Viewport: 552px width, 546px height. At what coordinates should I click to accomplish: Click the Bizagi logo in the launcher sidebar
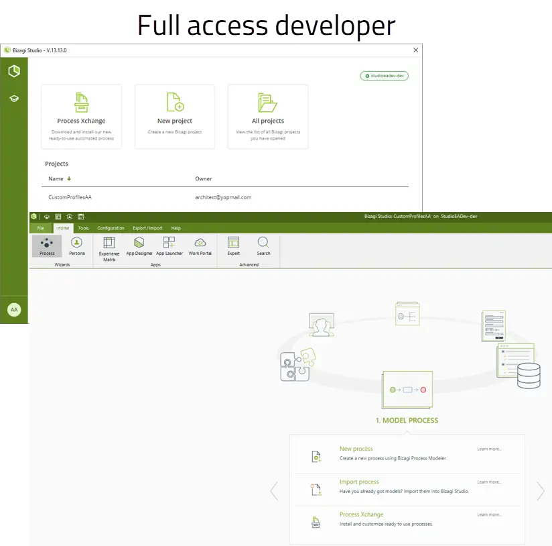click(x=14, y=71)
